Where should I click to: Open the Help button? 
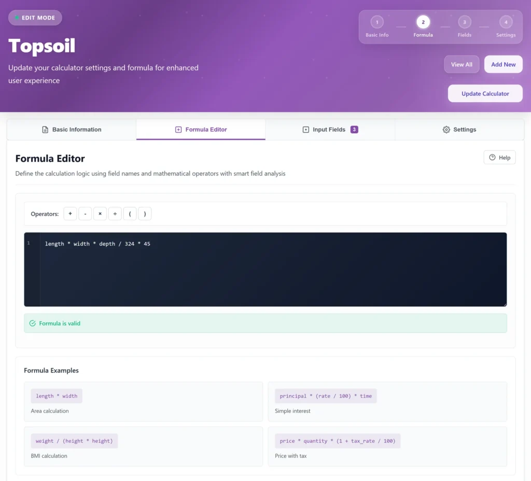(x=499, y=158)
